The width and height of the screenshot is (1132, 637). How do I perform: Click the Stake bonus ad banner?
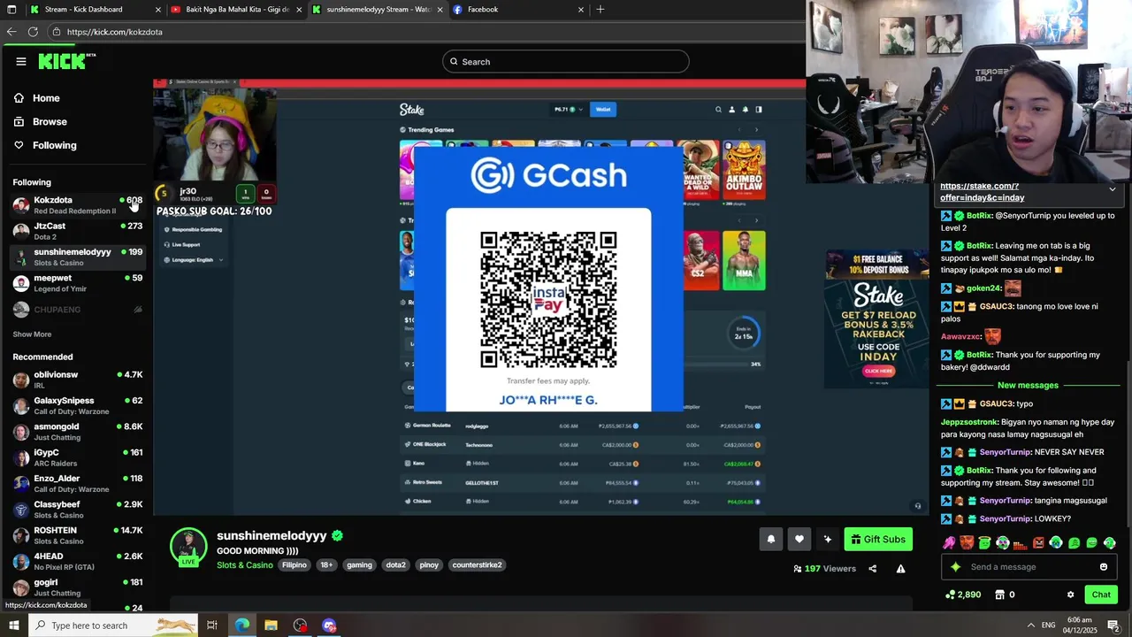(878, 318)
